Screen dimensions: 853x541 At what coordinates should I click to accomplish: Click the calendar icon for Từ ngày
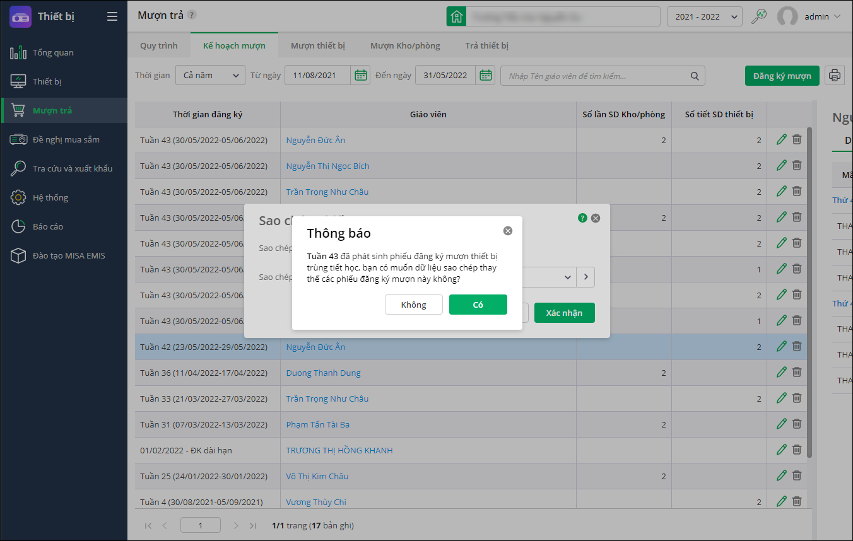click(361, 76)
